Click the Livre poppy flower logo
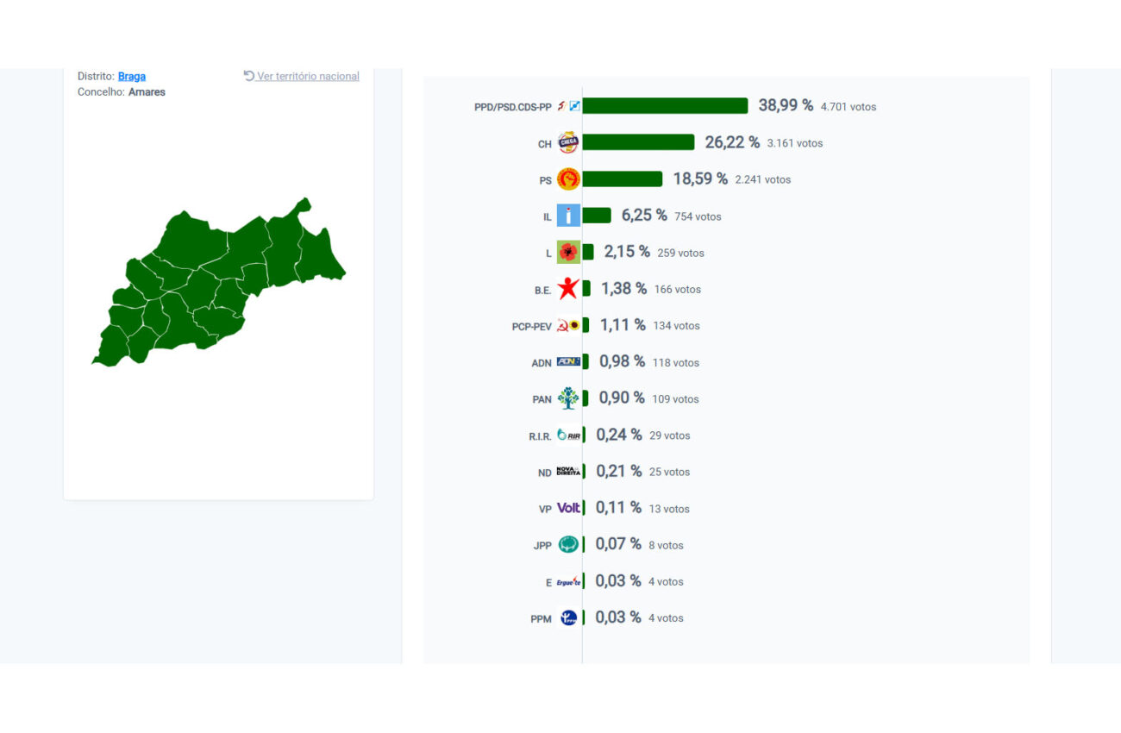Image resolution: width=1121 pixels, height=733 pixels. pyautogui.click(x=568, y=252)
